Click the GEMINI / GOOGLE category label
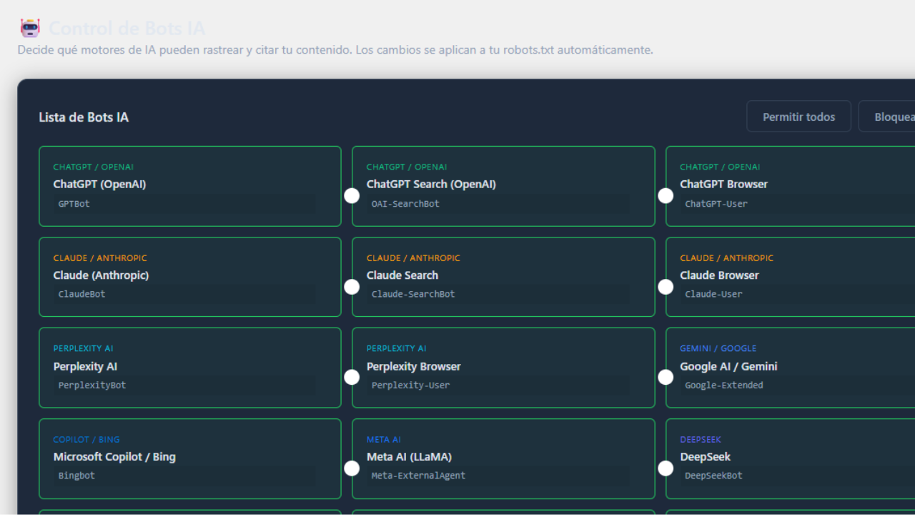Image resolution: width=915 pixels, height=515 pixels. point(718,348)
